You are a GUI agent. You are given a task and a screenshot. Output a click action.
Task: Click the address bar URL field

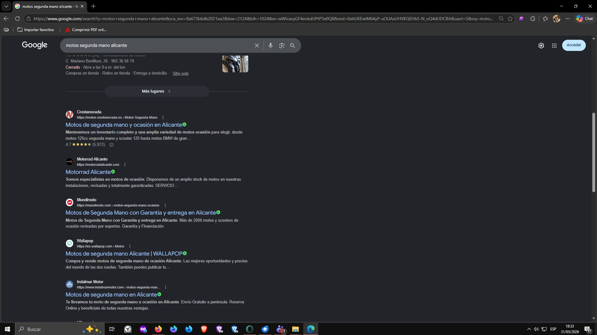click(263, 19)
